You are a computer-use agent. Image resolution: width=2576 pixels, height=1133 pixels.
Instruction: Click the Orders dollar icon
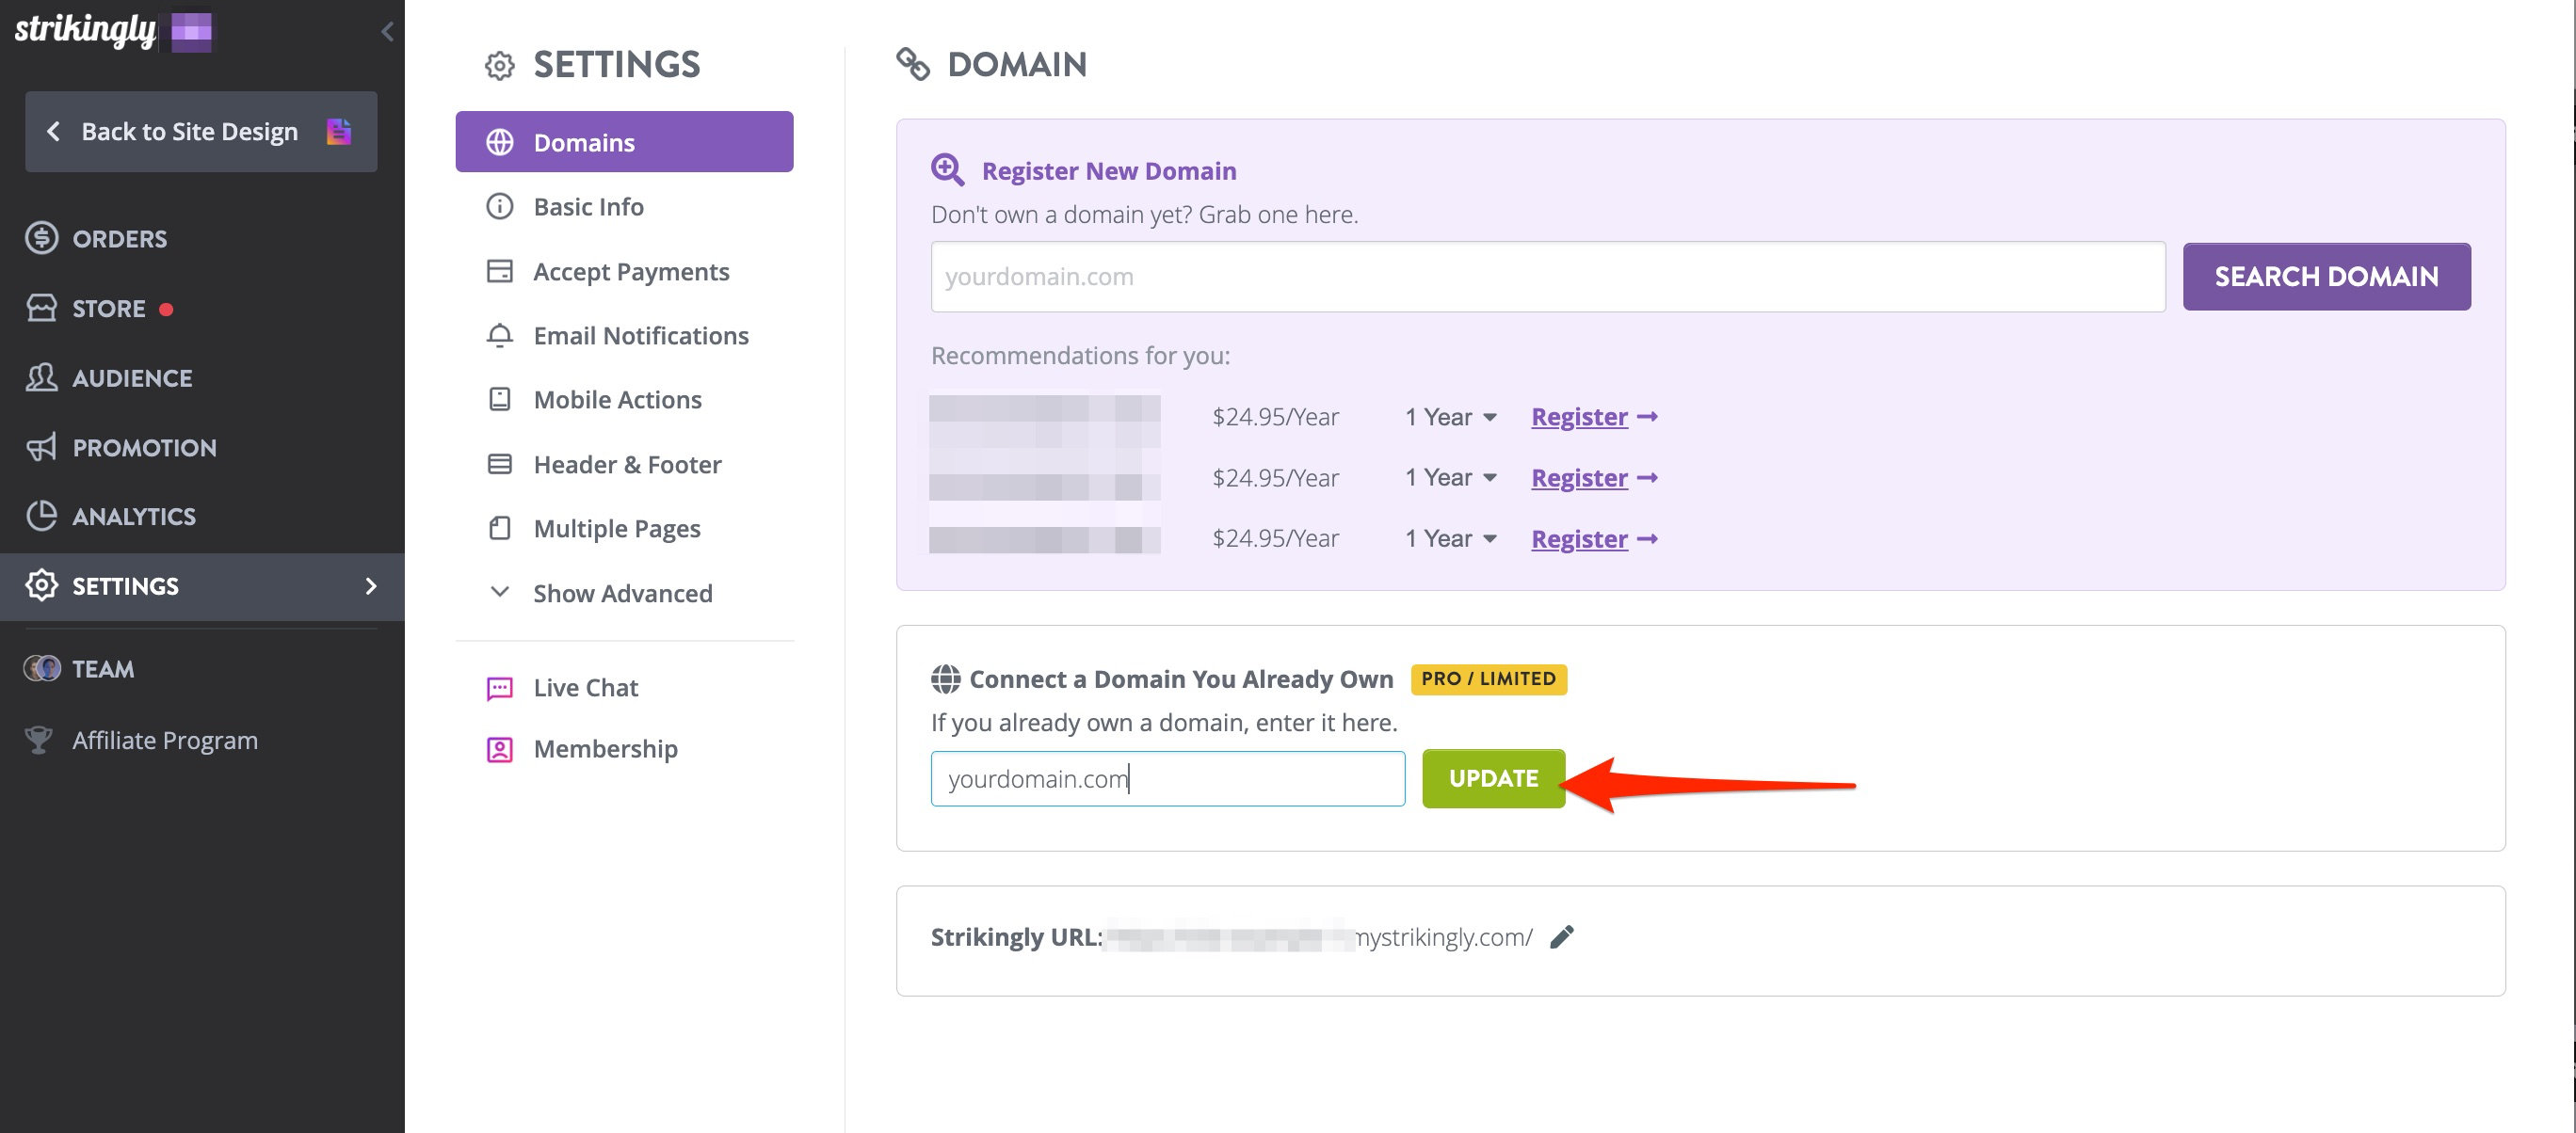tap(42, 238)
